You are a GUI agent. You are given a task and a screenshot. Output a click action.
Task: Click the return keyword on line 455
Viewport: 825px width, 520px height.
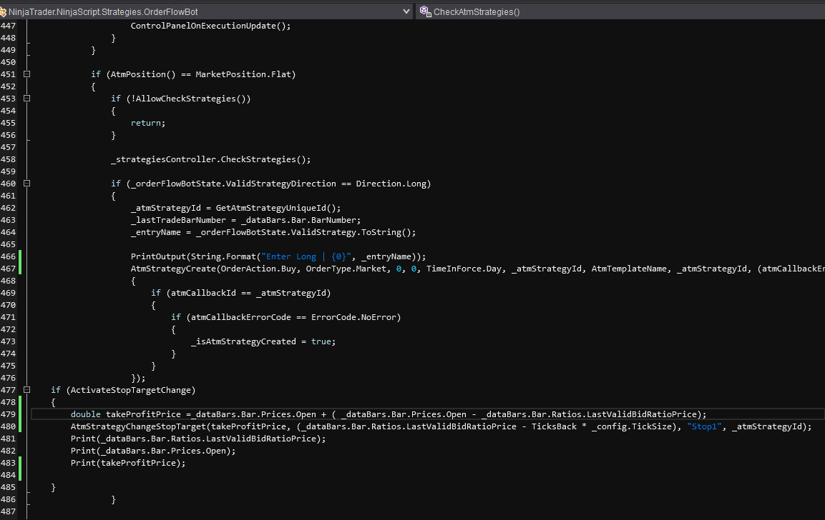click(x=145, y=122)
